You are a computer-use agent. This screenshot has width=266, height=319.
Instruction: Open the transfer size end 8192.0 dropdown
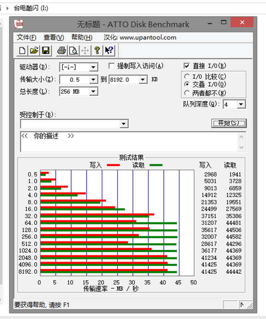[x=143, y=80]
